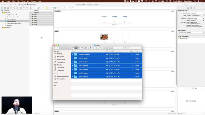The height and width of the screenshot is (115, 205).
Task: Select AirDrop in Finder sidebar
Action: click(58, 54)
